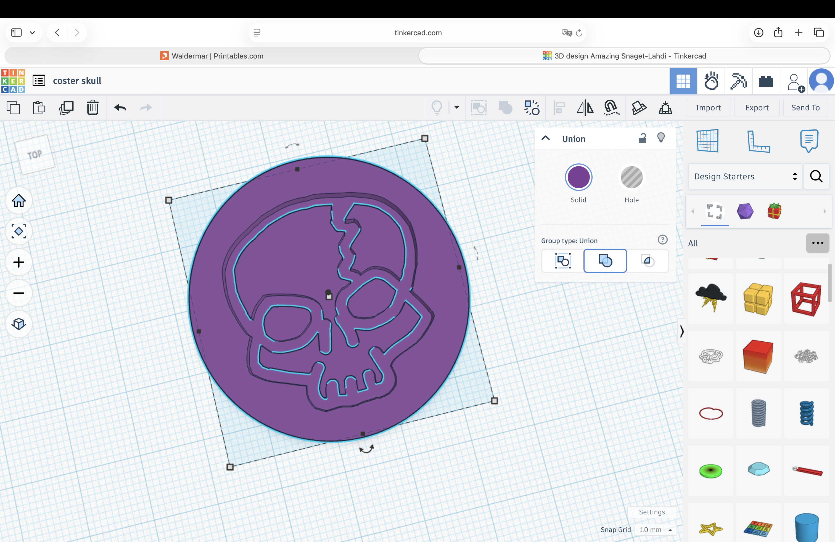Hide the Union shape with the lightbulb
The image size is (835, 542).
[x=661, y=138]
